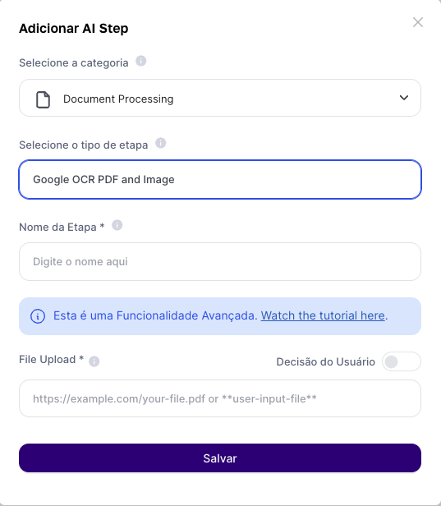
Task: Close the Adicionar AI Step dialog
Action: 418,22
